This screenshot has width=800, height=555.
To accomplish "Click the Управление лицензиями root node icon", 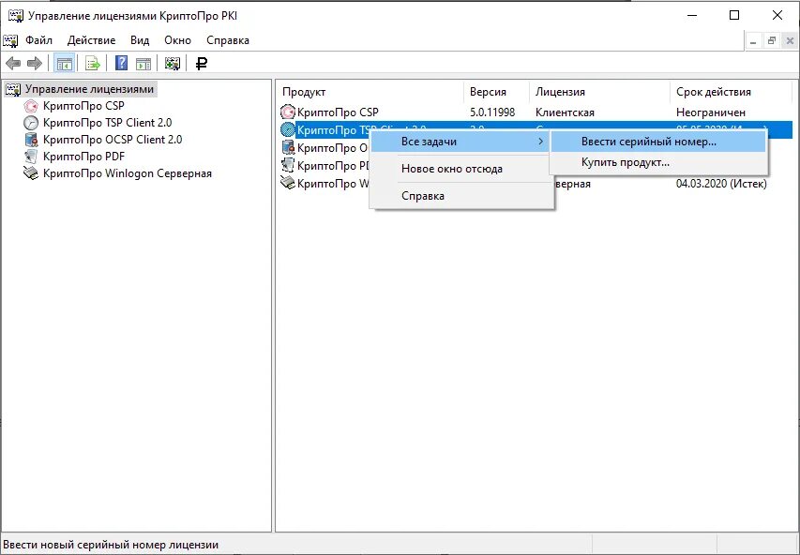I will 13,89.
